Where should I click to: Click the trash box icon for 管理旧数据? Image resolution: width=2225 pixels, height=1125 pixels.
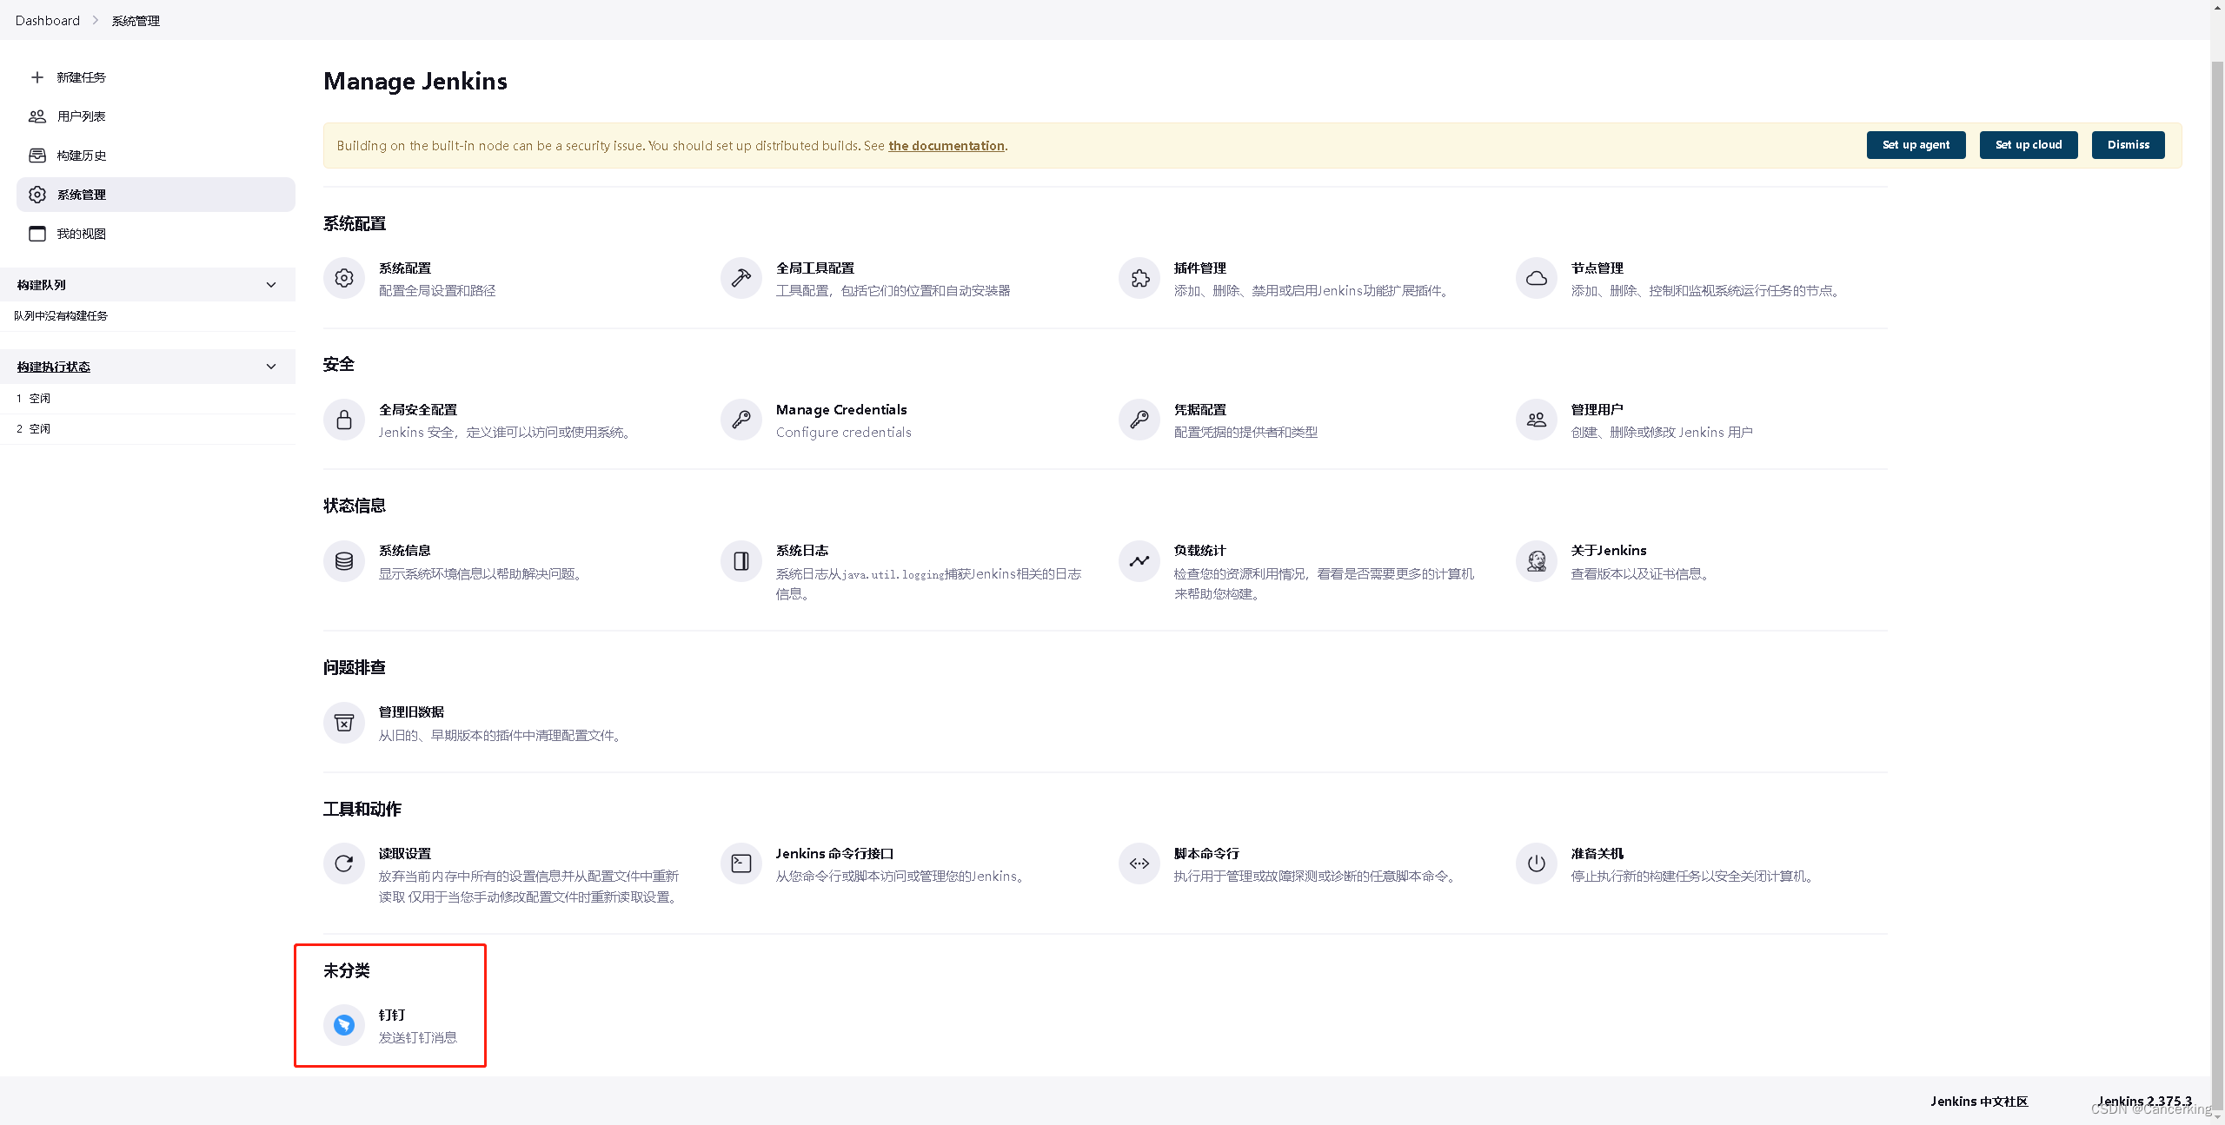tap(344, 723)
